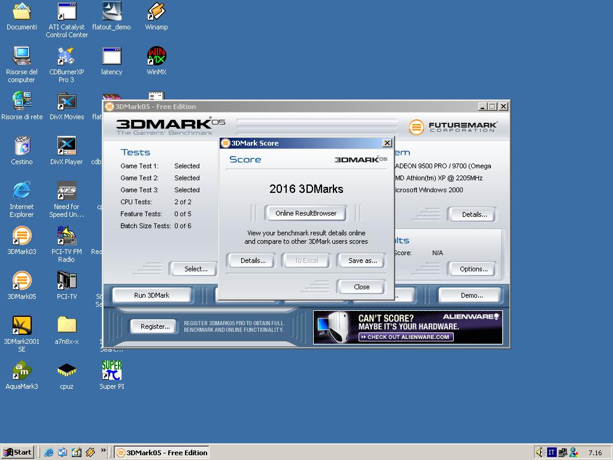
Task: Select 3DMark05 - Free Edition taskbar button
Action: (162, 453)
